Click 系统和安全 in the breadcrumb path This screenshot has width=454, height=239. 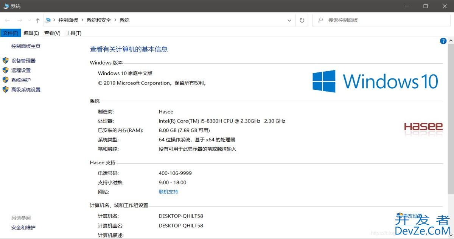click(x=99, y=20)
